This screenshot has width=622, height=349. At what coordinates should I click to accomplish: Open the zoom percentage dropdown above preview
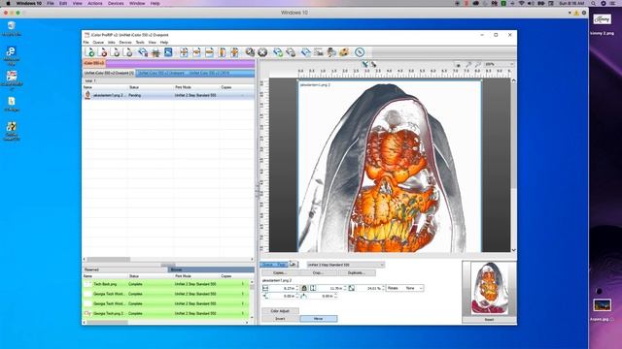click(499, 64)
